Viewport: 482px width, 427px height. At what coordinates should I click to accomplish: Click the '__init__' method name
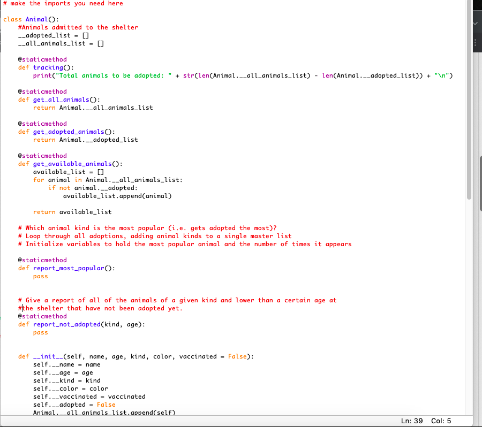click(x=48, y=356)
